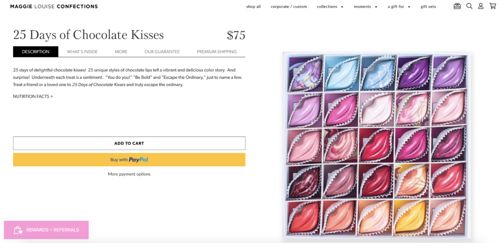Open the 'a gift for' dropdown

click(x=398, y=7)
